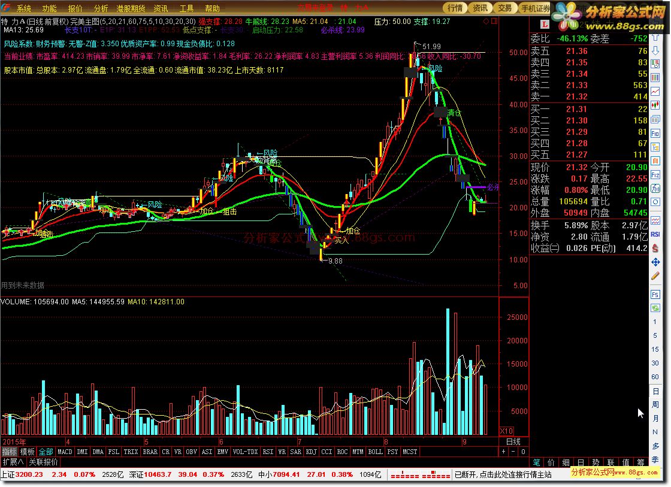The image size is (671, 487).
Task: Open the candlestick chart icon
Action: click(655, 105)
